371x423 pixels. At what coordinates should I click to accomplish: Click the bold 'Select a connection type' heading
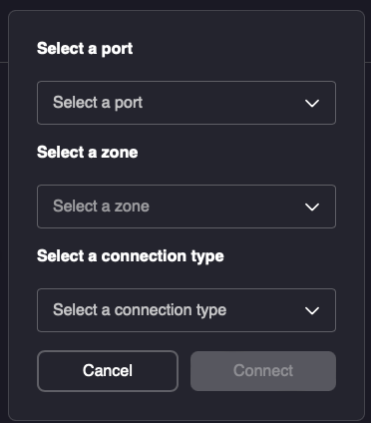tap(131, 256)
